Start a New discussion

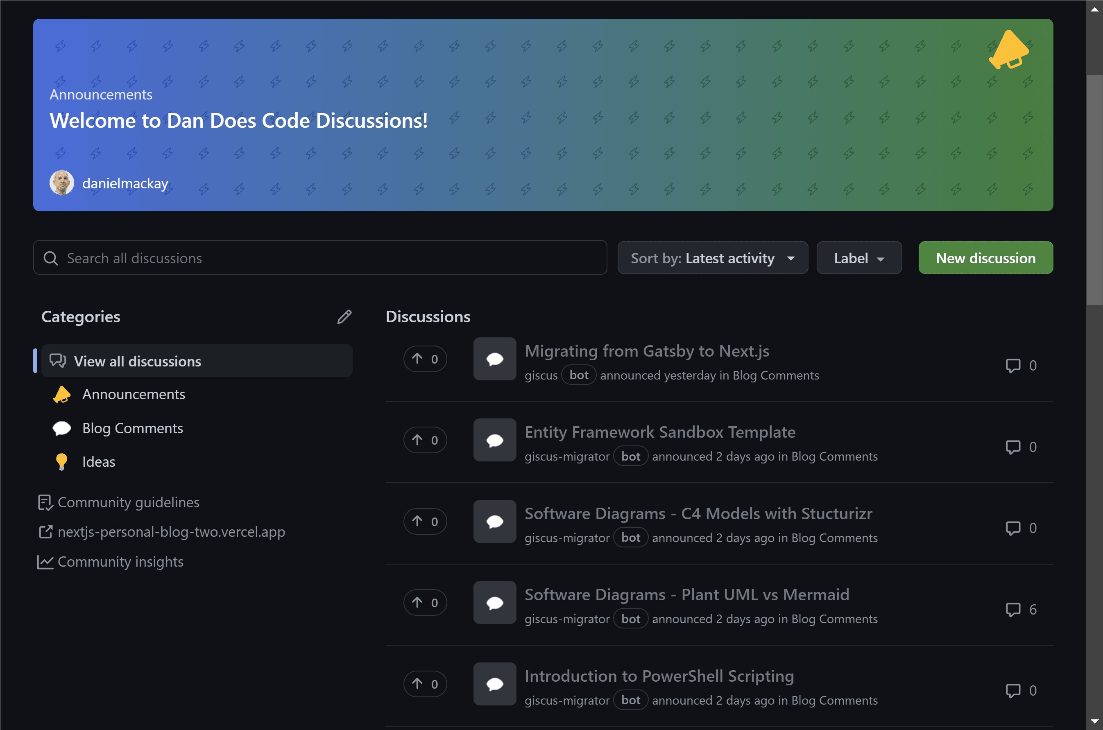point(986,258)
